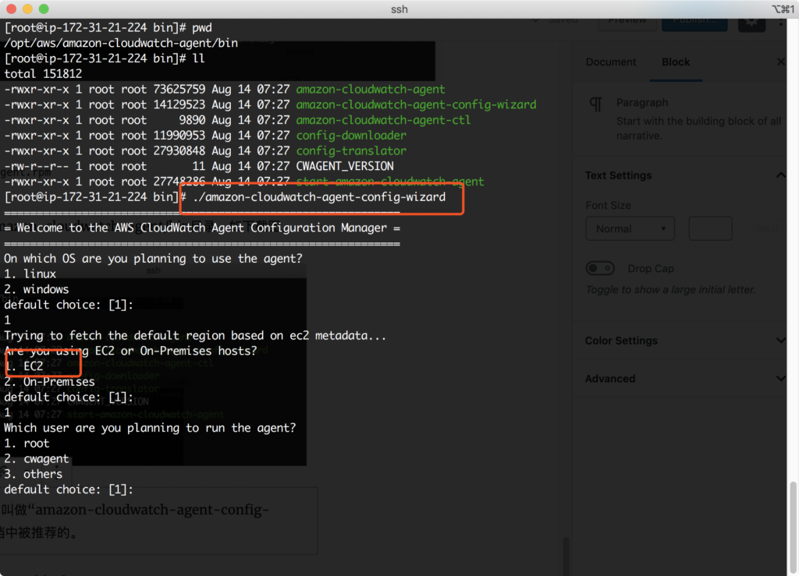Click 'config-downloader' file name

351,136
